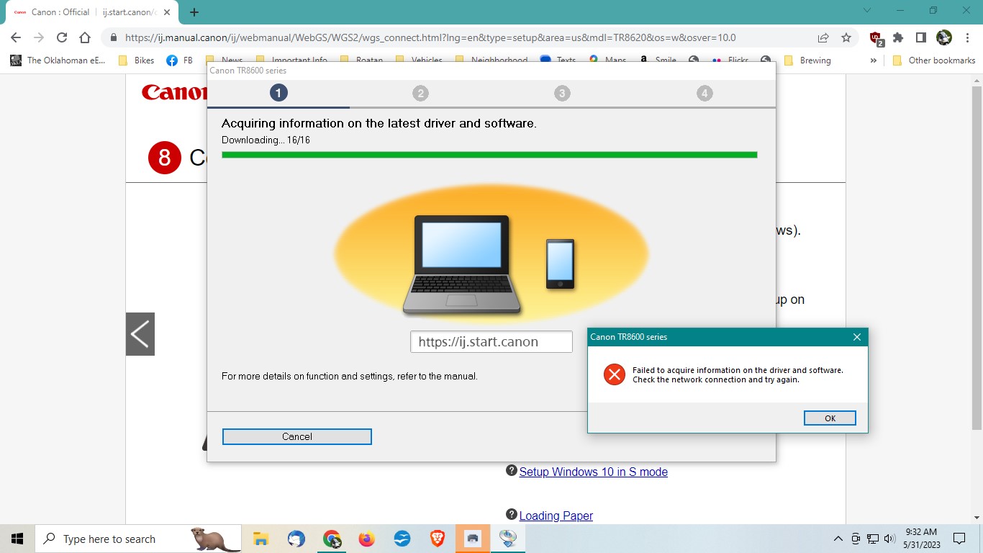This screenshot has width=983, height=553.
Task: Open the Extensions puzzle icon
Action: pos(898,37)
